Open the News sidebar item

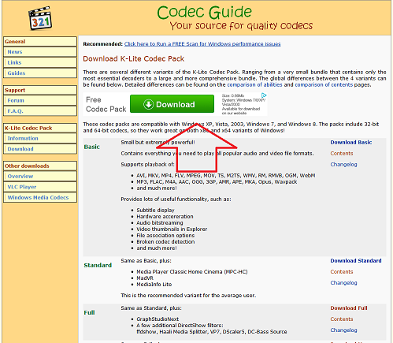[x=40, y=52]
